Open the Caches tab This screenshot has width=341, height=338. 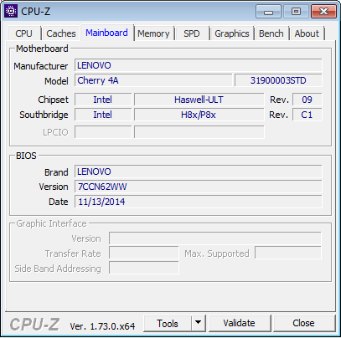tap(61, 33)
